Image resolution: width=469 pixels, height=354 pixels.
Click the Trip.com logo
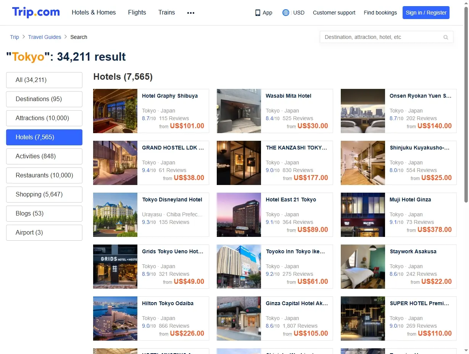[36, 12]
